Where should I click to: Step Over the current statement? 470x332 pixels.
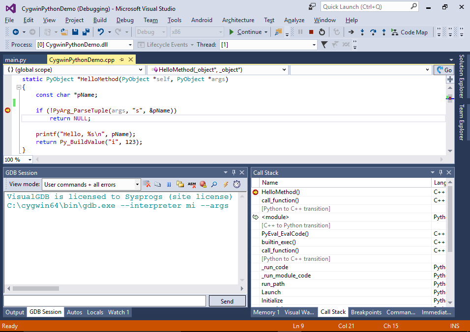(373, 32)
